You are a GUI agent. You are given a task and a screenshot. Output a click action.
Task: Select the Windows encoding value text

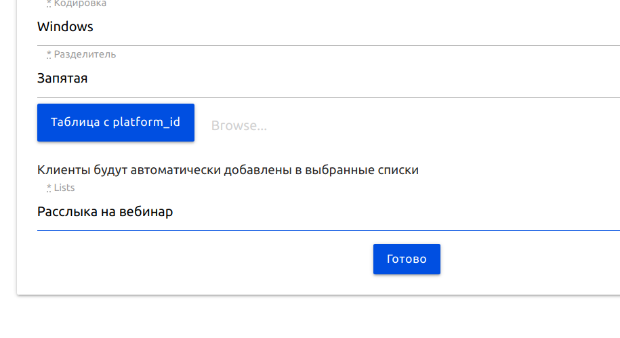(65, 27)
